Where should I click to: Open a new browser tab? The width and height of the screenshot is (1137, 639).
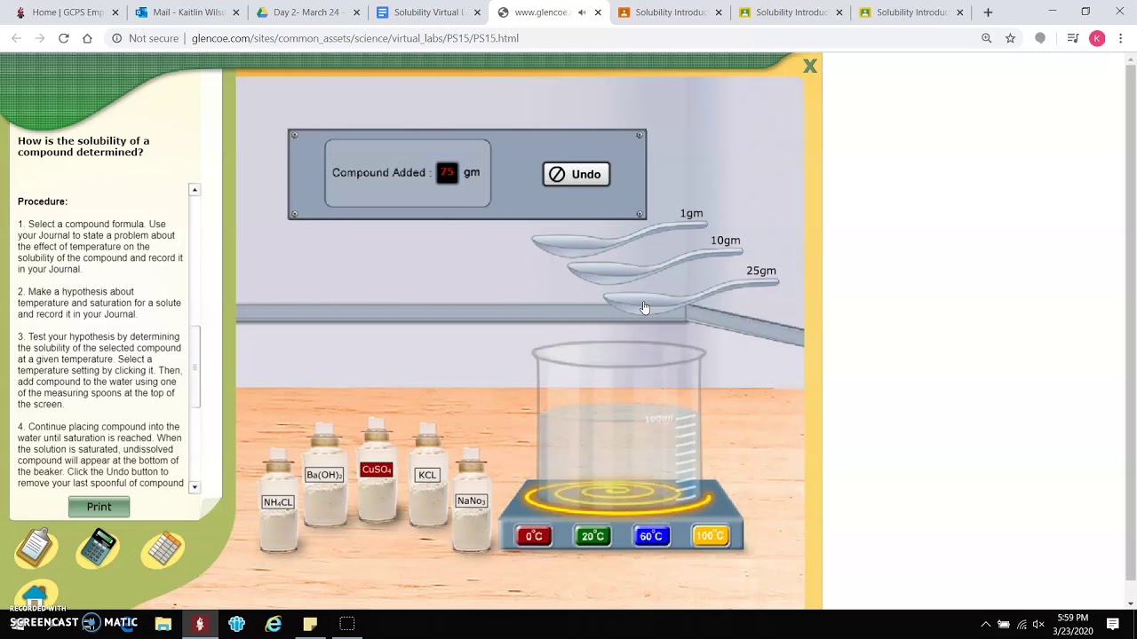click(988, 12)
